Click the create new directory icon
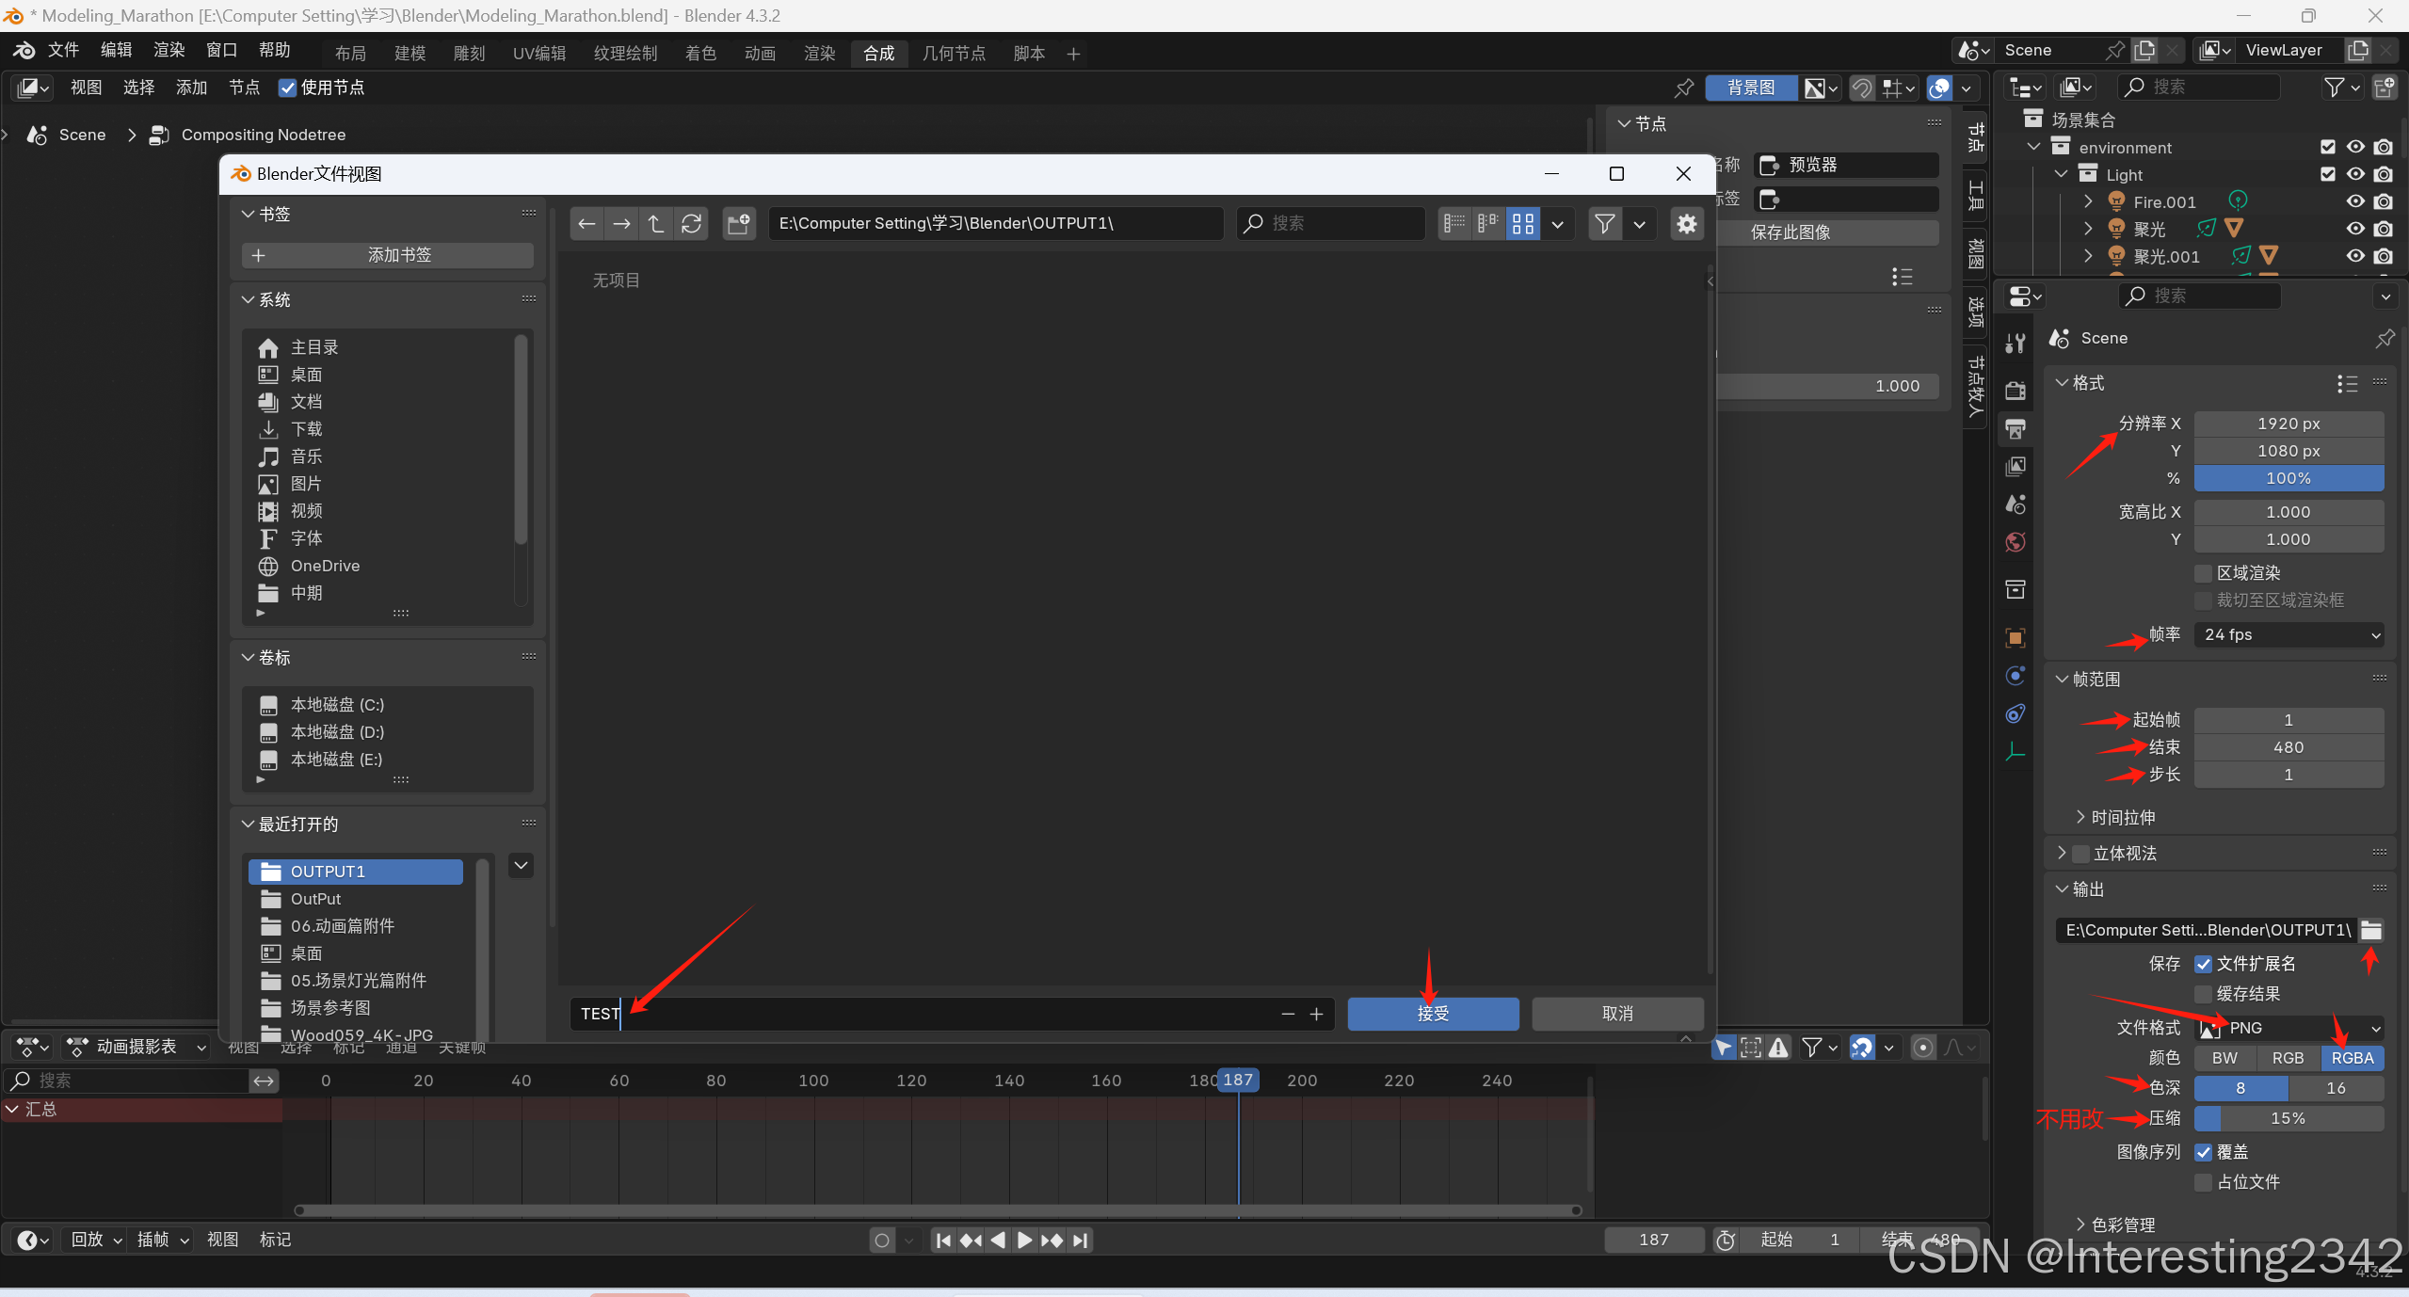This screenshot has height=1297, width=2409. pyautogui.click(x=739, y=223)
